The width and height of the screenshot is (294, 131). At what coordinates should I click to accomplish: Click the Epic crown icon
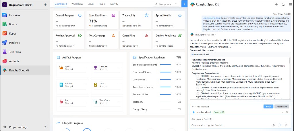[x=61, y=68]
